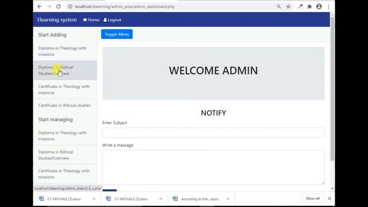368x207 pixels.
Task: Click the Start Adding heading
Action: click(52, 34)
